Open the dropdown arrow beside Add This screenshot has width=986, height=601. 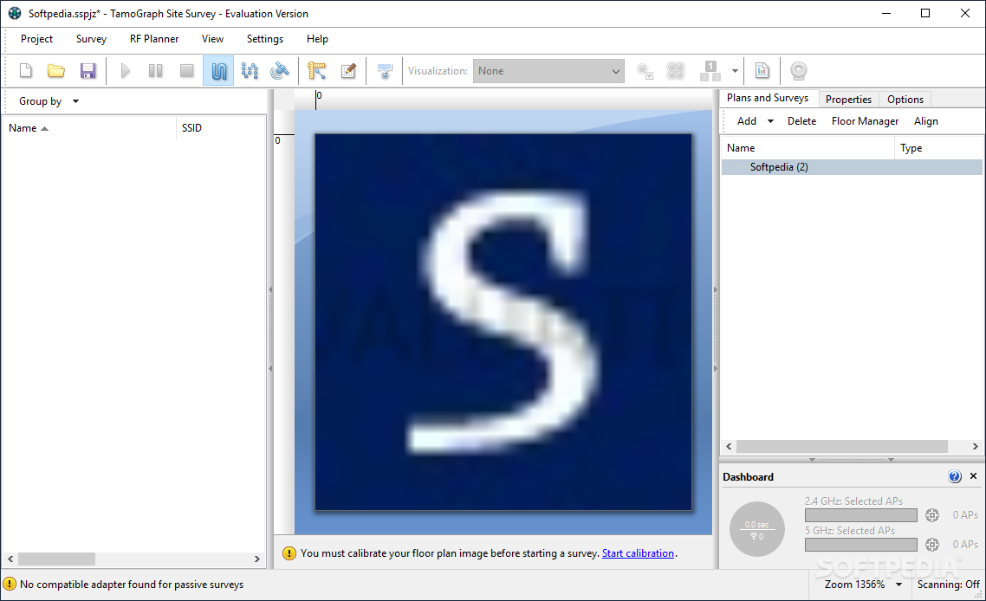(x=770, y=121)
